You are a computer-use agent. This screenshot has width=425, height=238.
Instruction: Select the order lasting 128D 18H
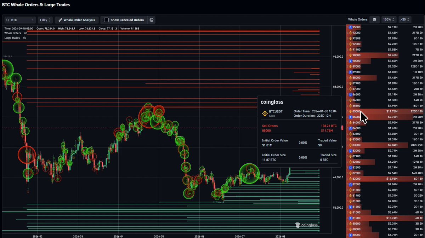tap(385, 66)
